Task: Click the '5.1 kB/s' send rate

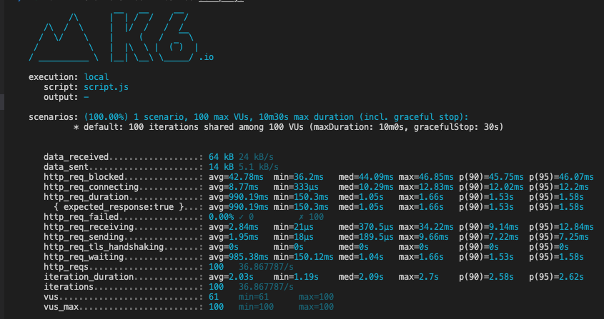Action: [x=259, y=167]
